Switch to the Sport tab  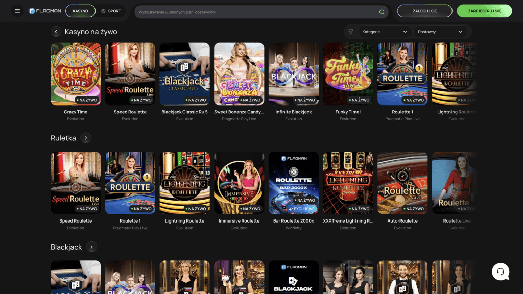point(111,11)
